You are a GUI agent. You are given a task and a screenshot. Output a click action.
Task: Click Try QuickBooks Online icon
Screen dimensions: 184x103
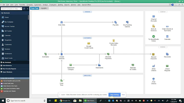154,36
